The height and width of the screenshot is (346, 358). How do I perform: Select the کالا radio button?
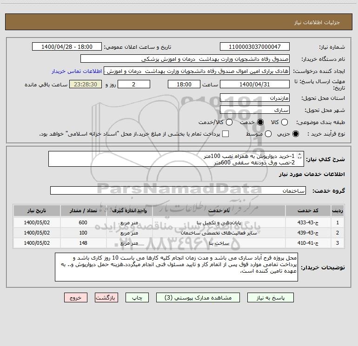pyautogui.click(x=284, y=122)
